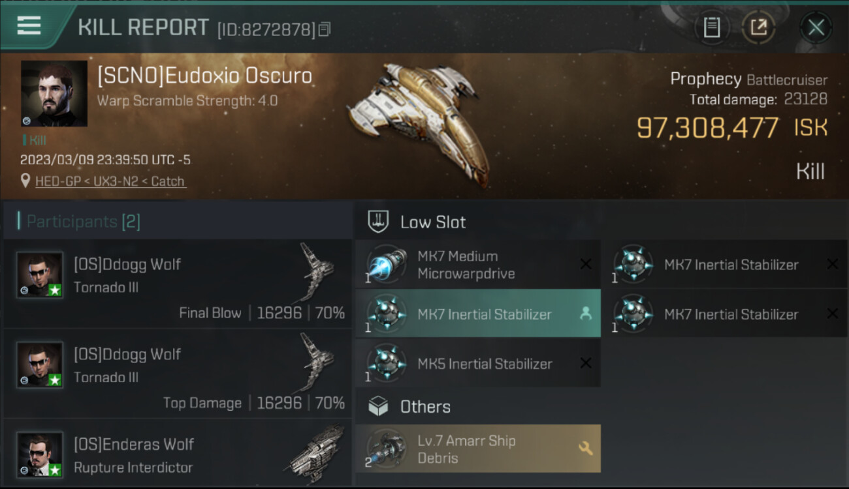
Task: Click the Rupture Interdictor ship icon
Action: [x=318, y=454]
